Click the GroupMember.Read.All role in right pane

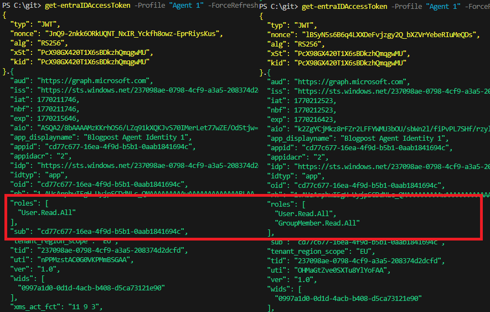pos(317,223)
